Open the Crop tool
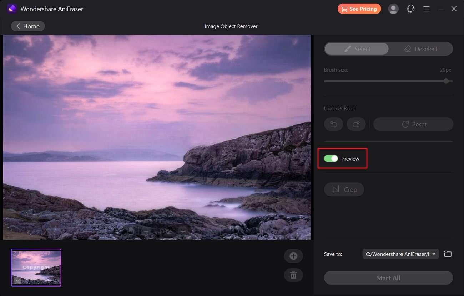The height and width of the screenshot is (296, 464). [344, 189]
